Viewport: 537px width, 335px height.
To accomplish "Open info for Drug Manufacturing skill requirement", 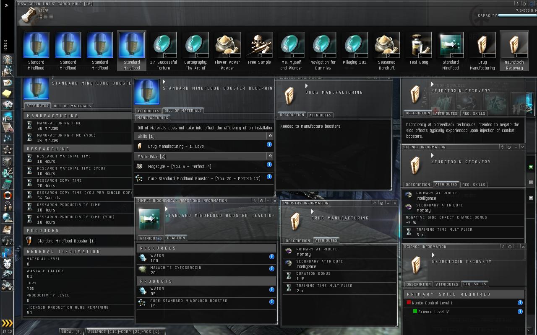I will coord(269,144).
